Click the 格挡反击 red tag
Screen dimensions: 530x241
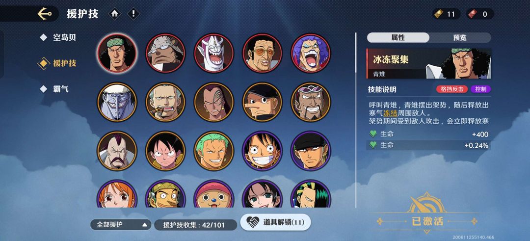pos(452,89)
